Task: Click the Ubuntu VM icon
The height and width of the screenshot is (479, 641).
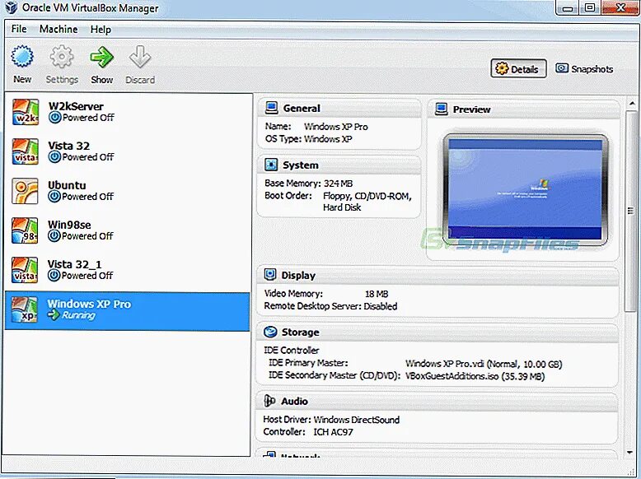Action: click(25, 191)
